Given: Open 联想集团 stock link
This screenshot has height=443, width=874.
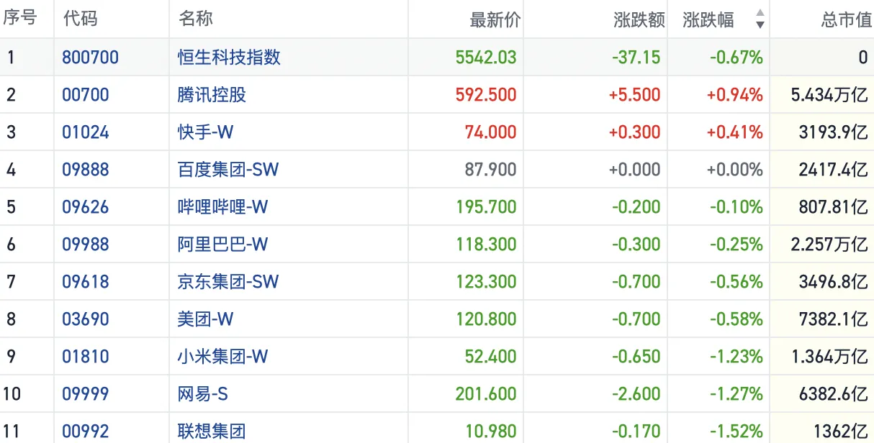Looking at the screenshot, I should 212,431.
